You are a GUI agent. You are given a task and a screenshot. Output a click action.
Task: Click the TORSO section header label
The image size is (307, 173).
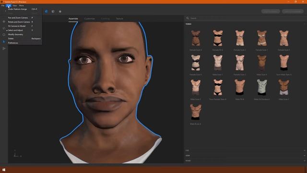[x=189, y=24]
